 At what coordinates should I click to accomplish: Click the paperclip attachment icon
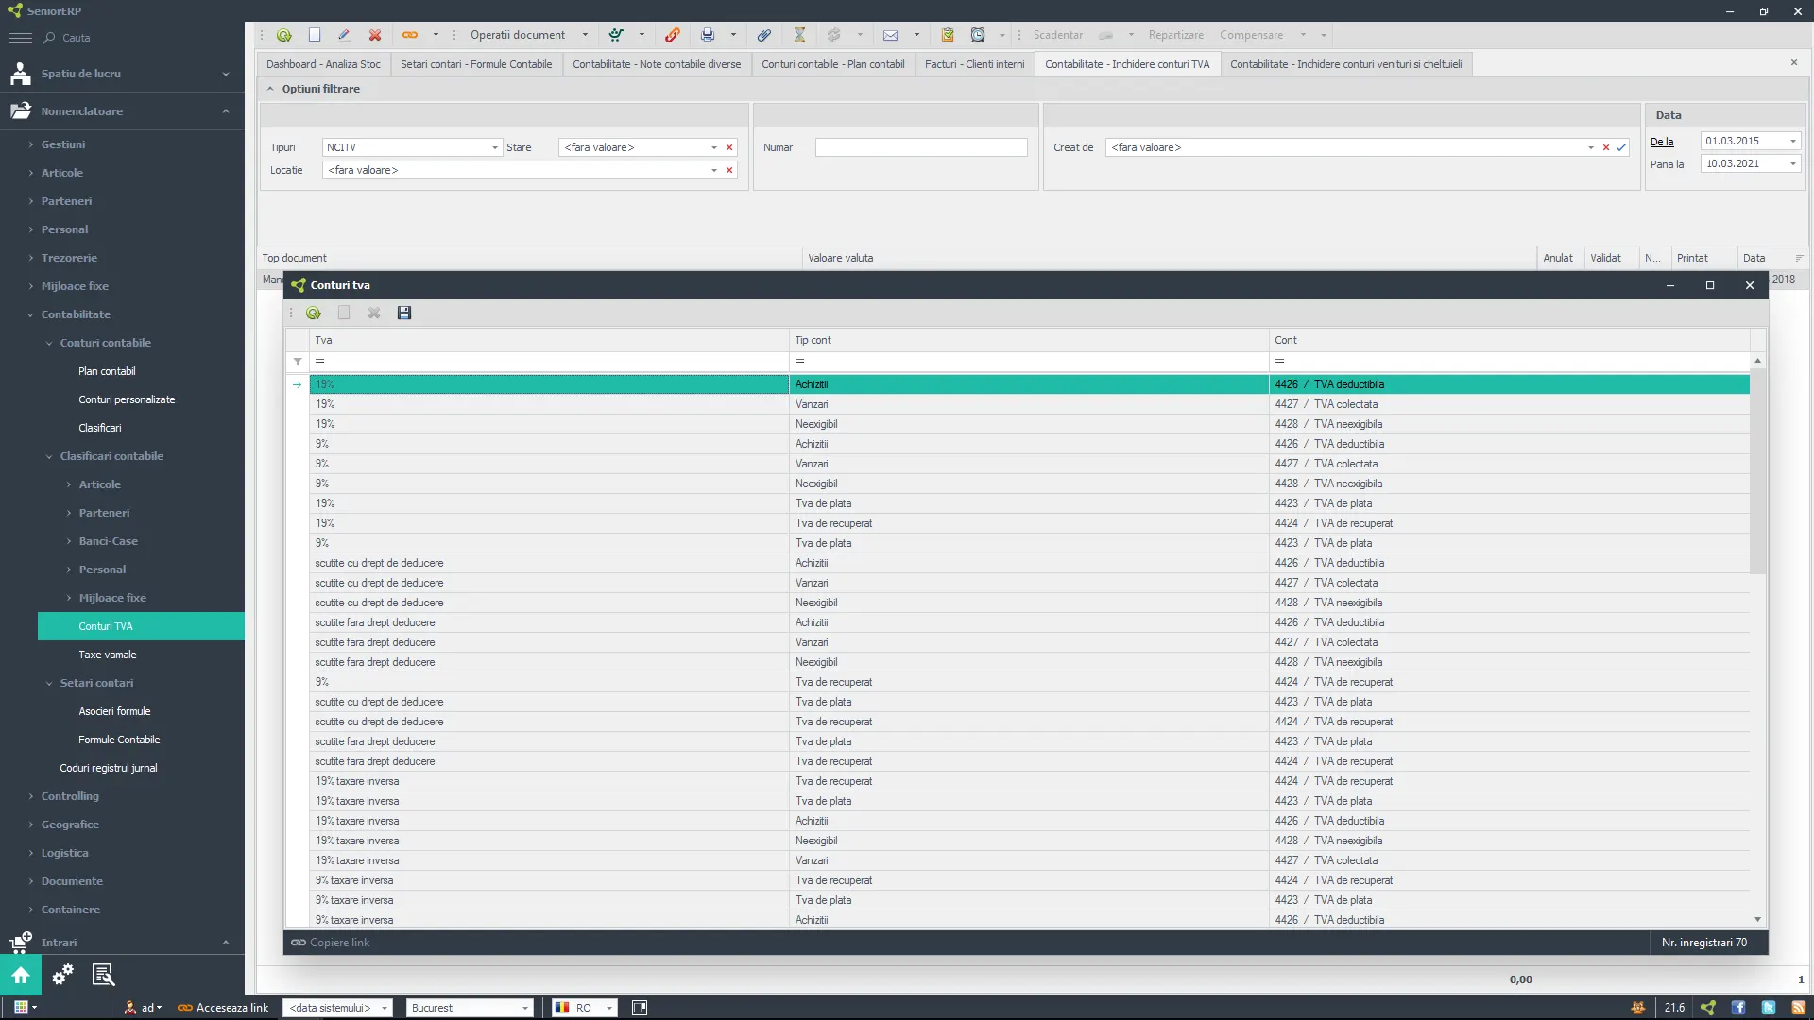(764, 35)
